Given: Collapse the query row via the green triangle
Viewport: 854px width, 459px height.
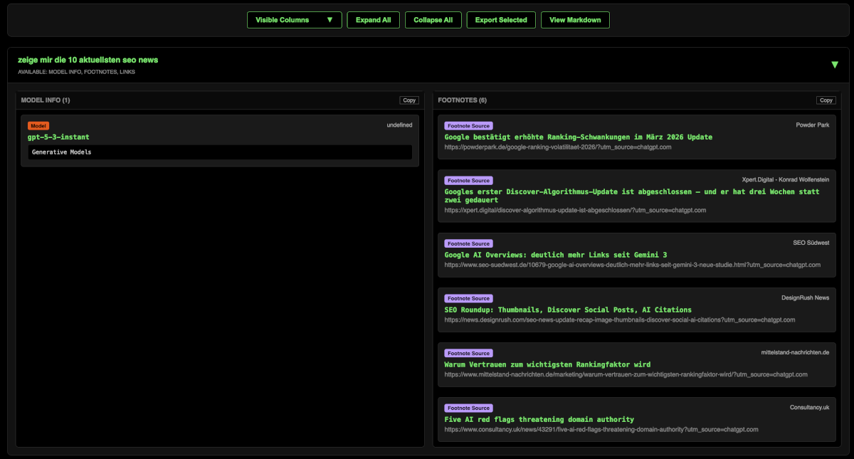Looking at the screenshot, I should [x=834, y=64].
